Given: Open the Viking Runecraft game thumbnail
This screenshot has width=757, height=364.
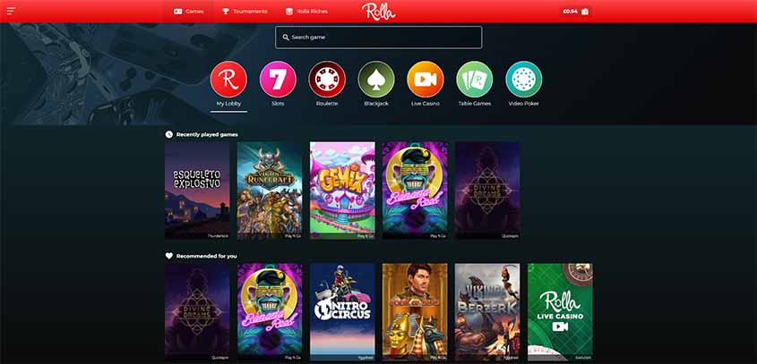Looking at the screenshot, I should click(x=270, y=190).
